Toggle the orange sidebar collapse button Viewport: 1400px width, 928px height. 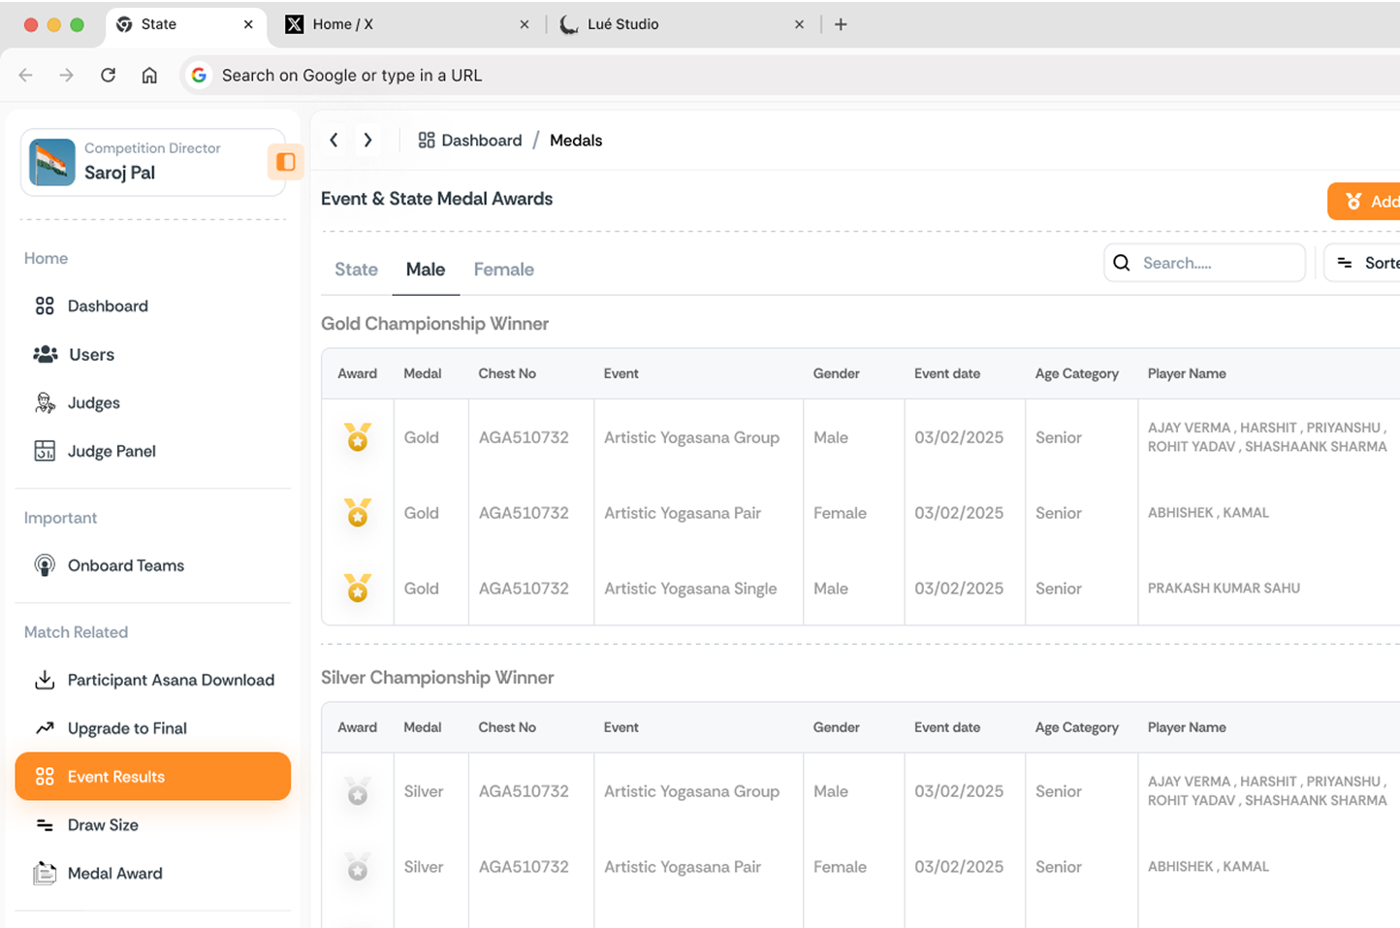pos(285,162)
